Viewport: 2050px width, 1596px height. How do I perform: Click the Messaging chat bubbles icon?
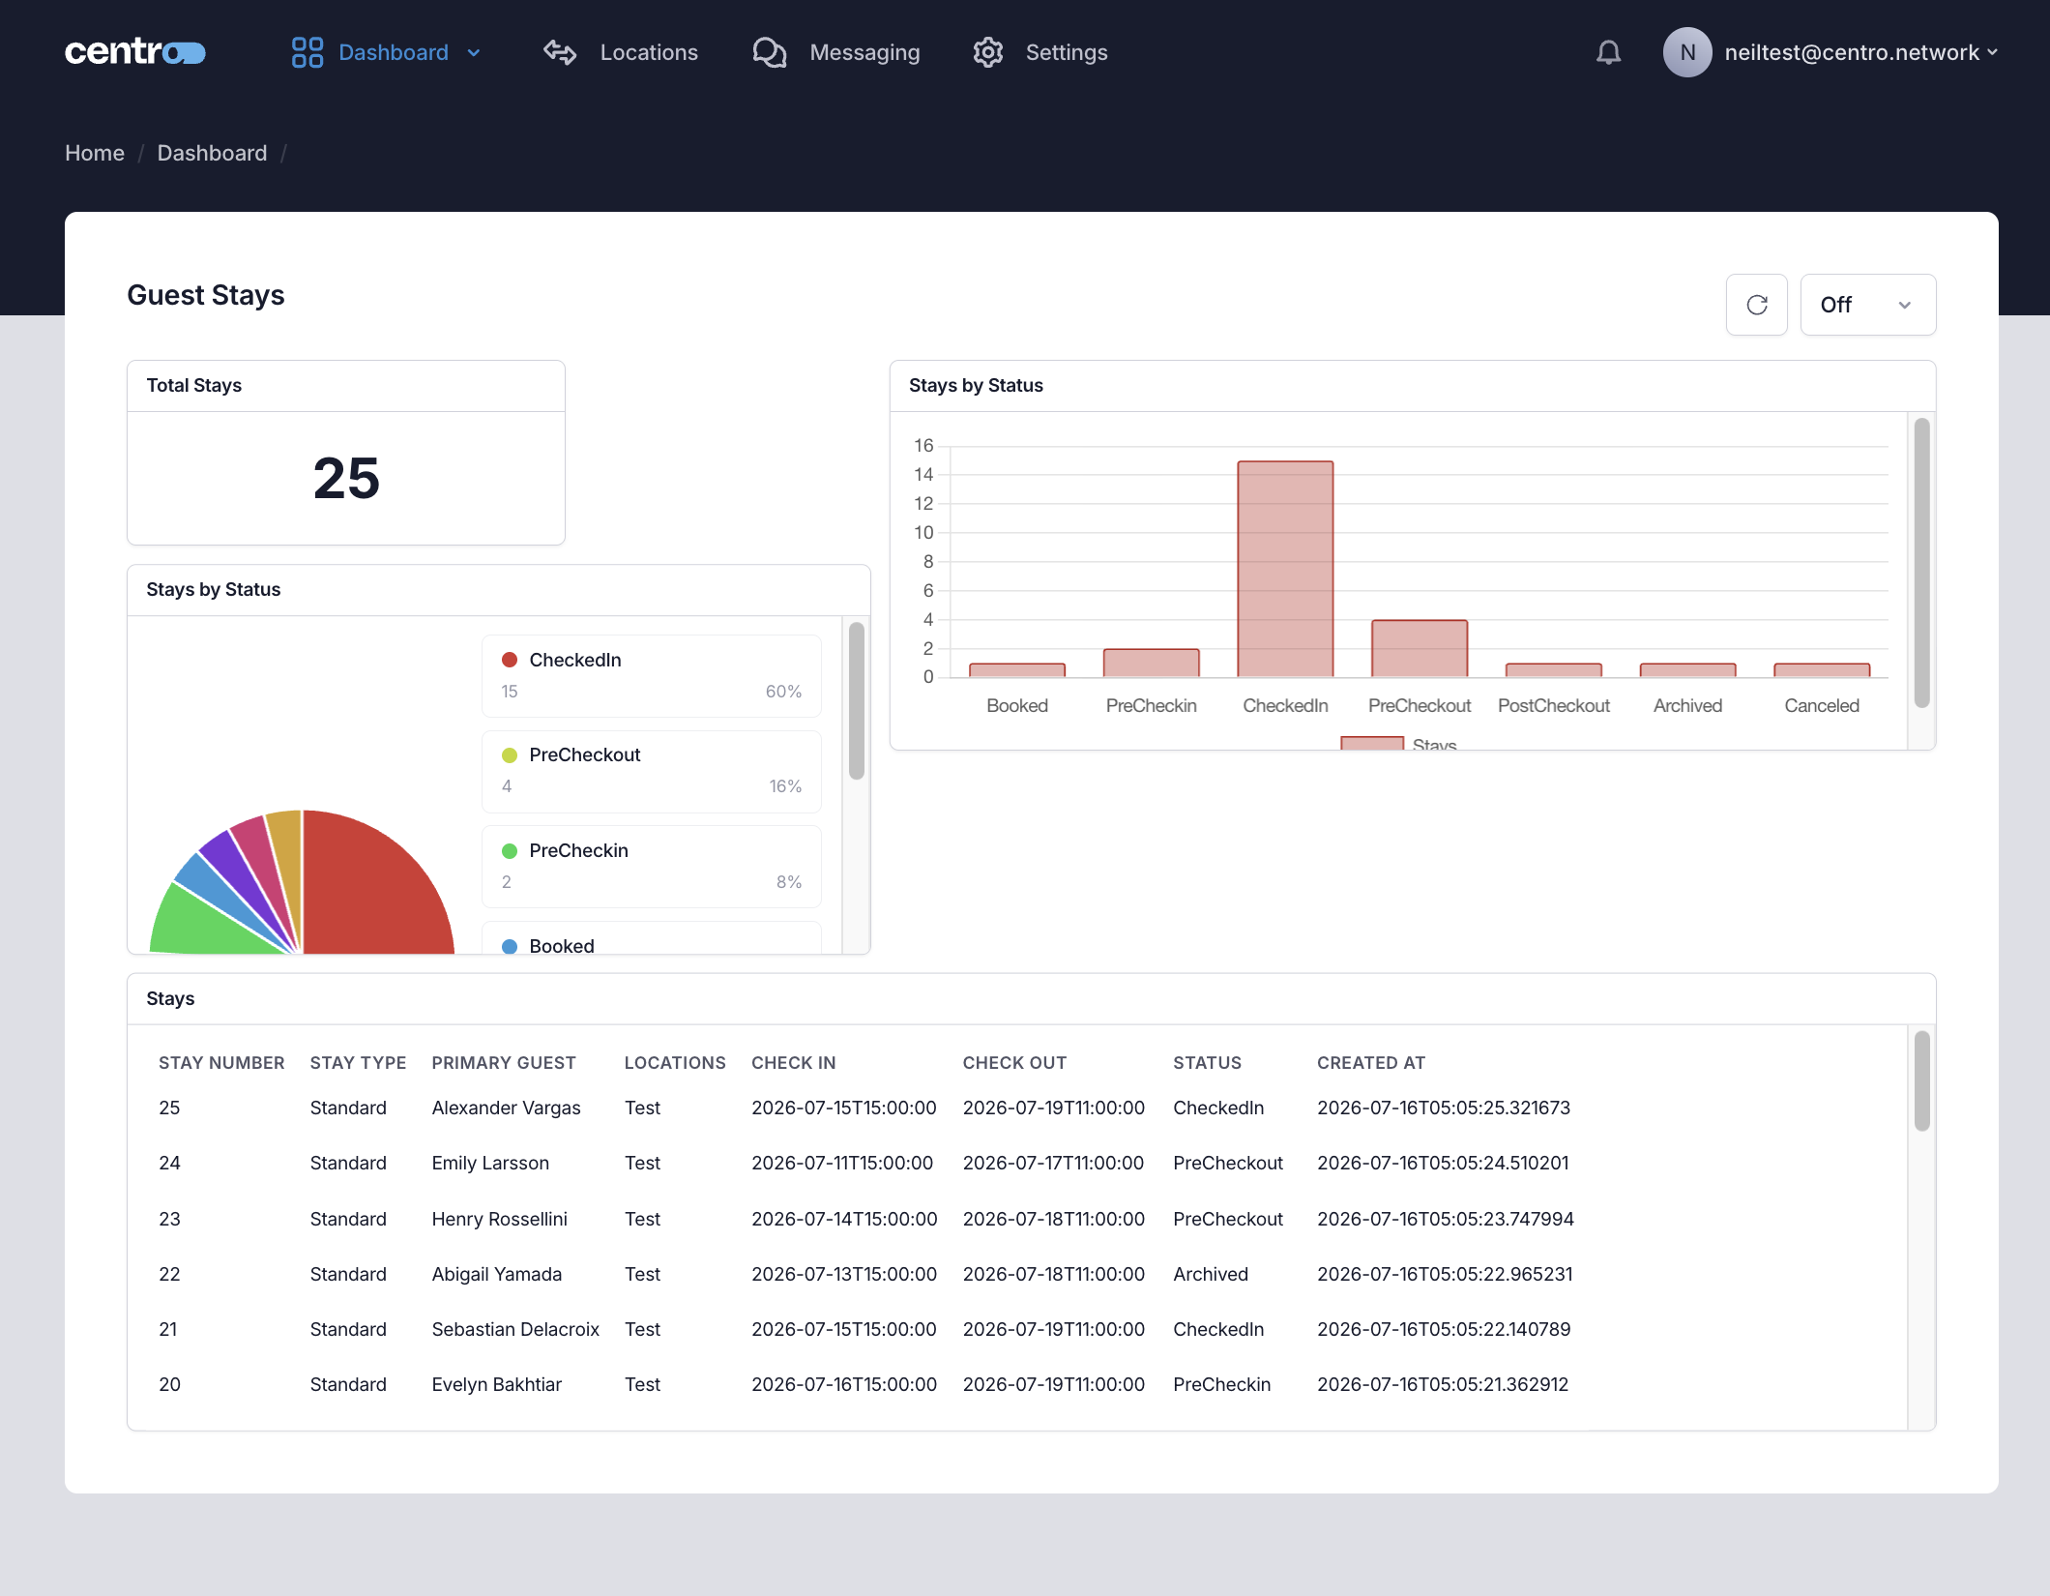[770, 52]
